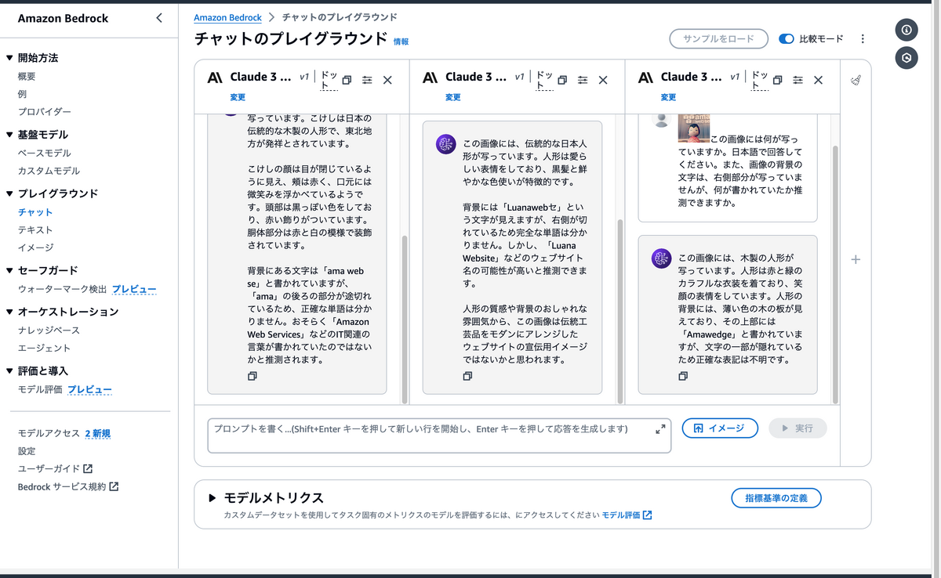
Task: Open sliders settings icon in the Amazon Web Services panel
Action: (x=367, y=80)
